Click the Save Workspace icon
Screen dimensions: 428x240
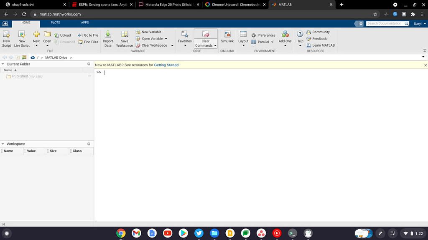point(124,37)
